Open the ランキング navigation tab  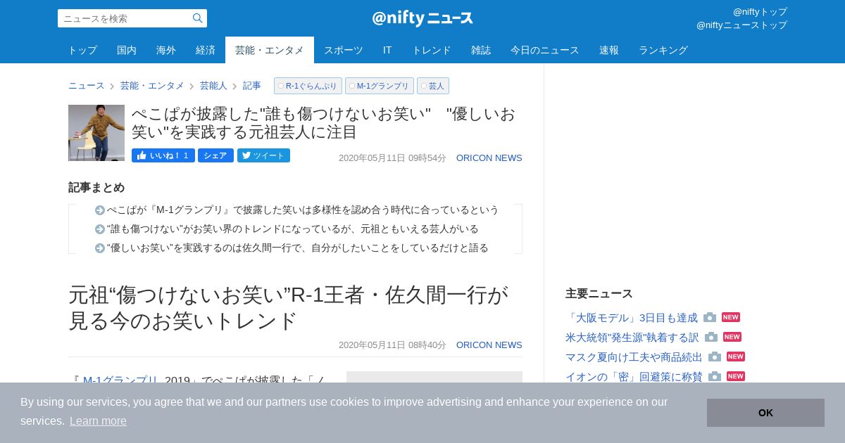pos(663,50)
